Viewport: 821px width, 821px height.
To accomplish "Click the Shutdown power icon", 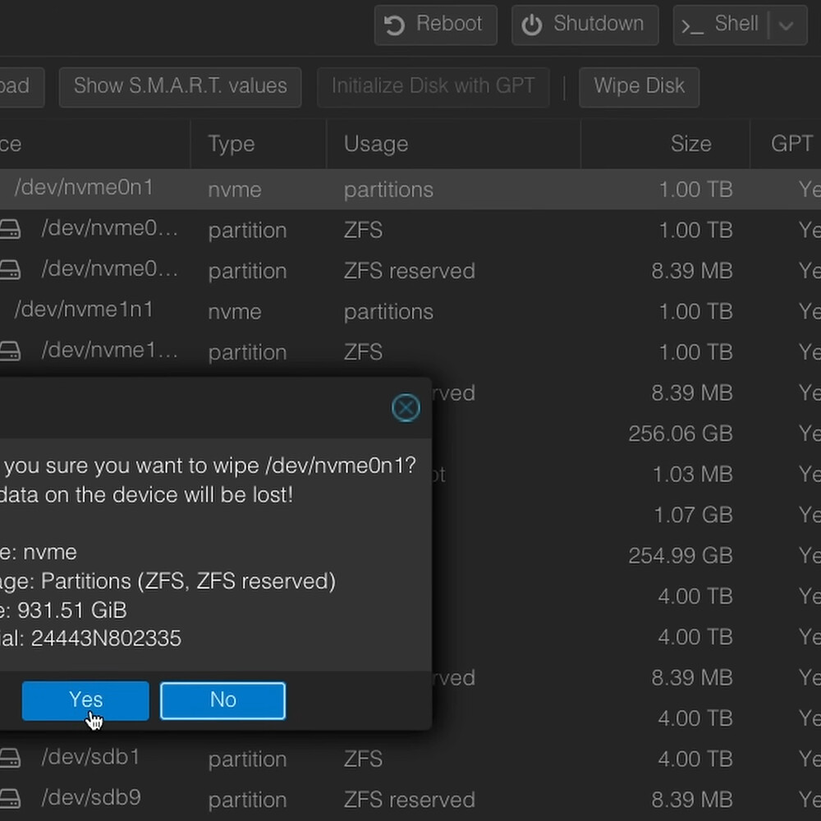I will point(533,24).
